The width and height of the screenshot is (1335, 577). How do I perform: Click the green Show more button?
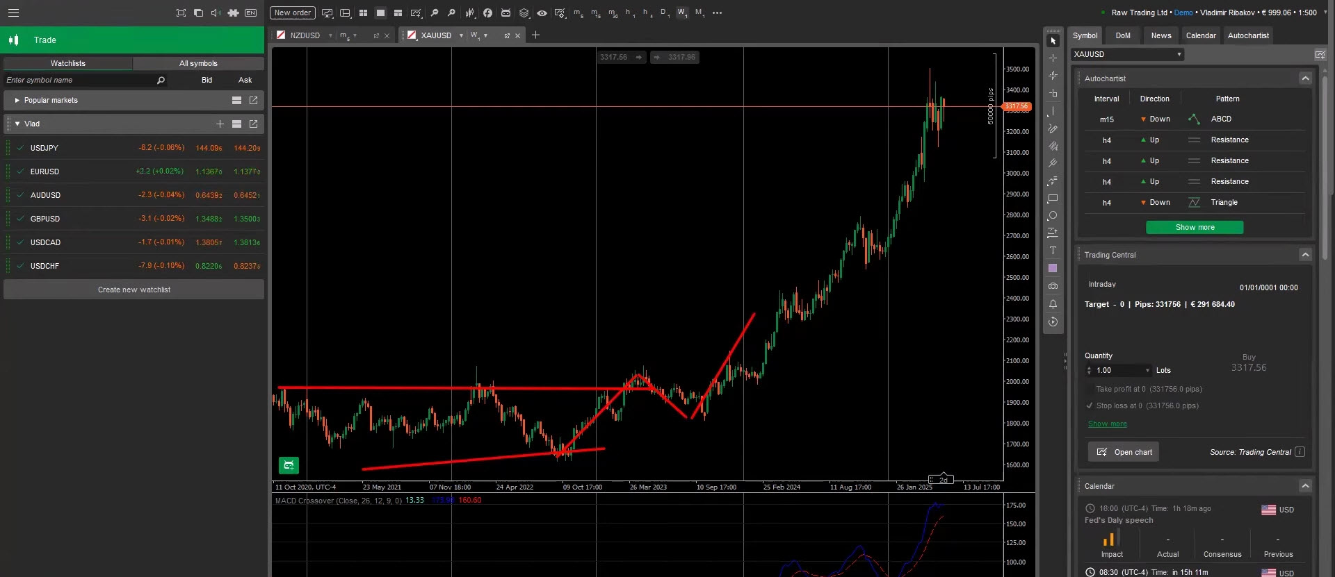coord(1195,227)
